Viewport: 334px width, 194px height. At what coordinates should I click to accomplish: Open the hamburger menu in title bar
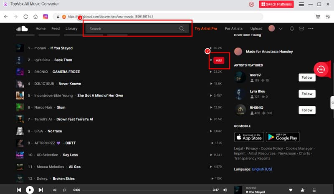[301, 4]
